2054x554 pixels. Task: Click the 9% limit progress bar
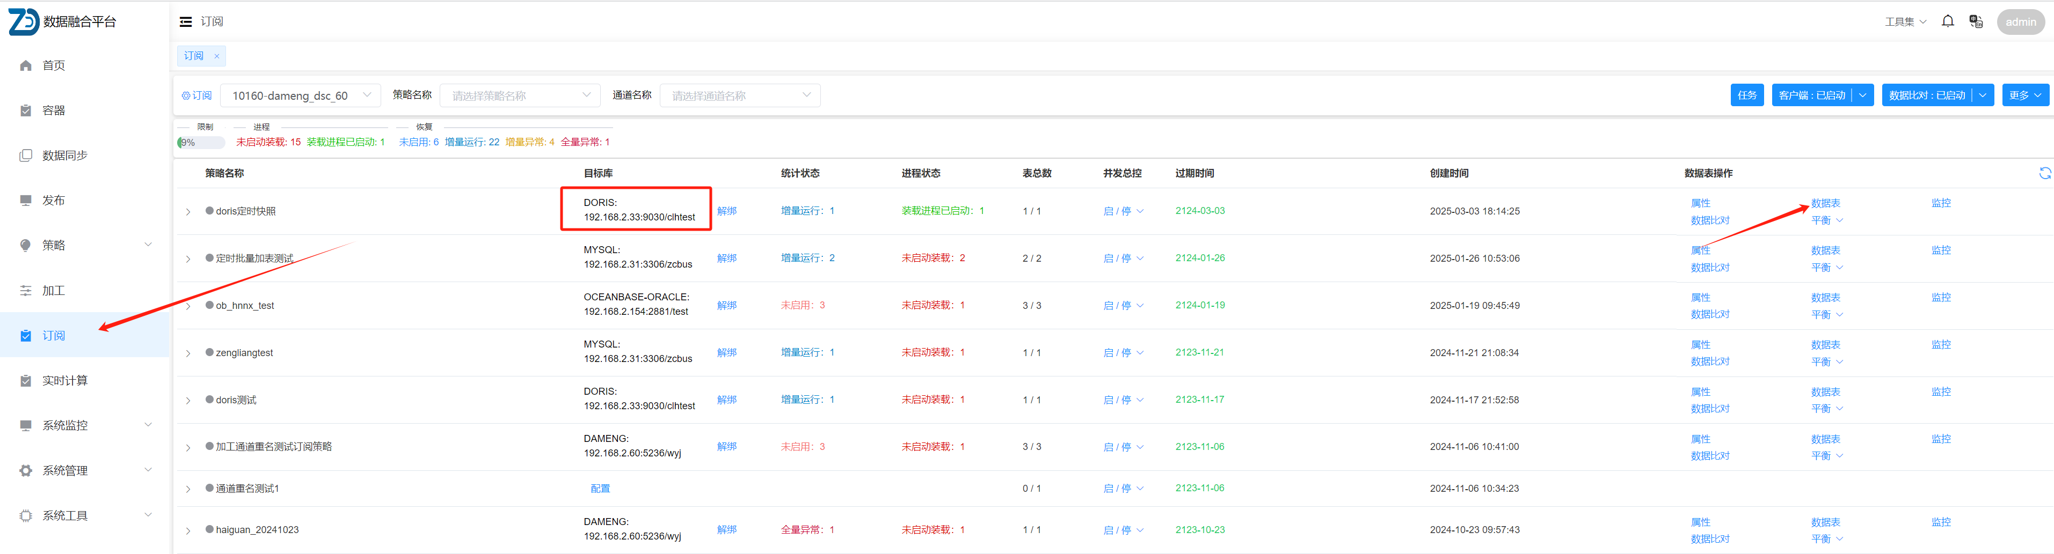[x=201, y=143]
